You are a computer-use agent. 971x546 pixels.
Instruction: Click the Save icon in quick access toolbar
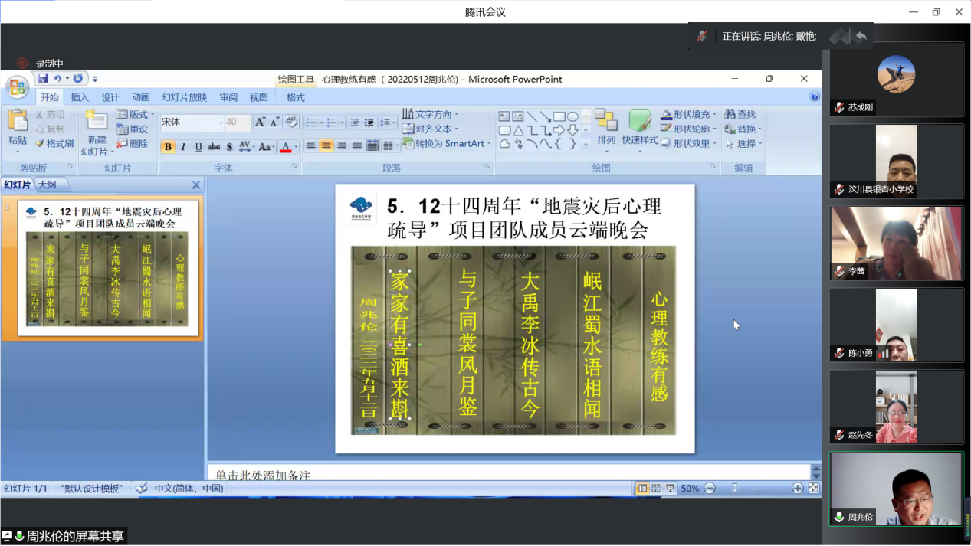[x=43, y=79]
